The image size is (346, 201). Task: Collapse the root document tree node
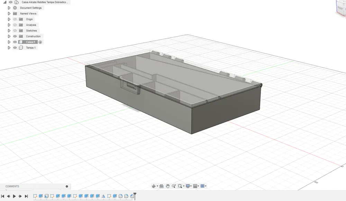point(5,2)
